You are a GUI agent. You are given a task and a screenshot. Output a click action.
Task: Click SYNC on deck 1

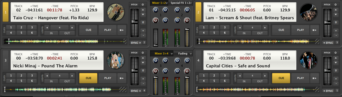point(136,43)
